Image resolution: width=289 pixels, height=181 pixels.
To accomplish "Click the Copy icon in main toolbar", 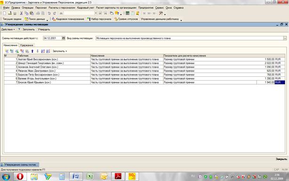I will 26,13.
